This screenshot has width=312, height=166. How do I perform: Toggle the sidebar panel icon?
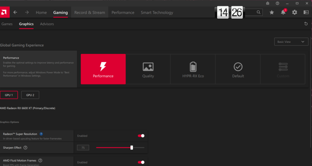coord(306,12)
